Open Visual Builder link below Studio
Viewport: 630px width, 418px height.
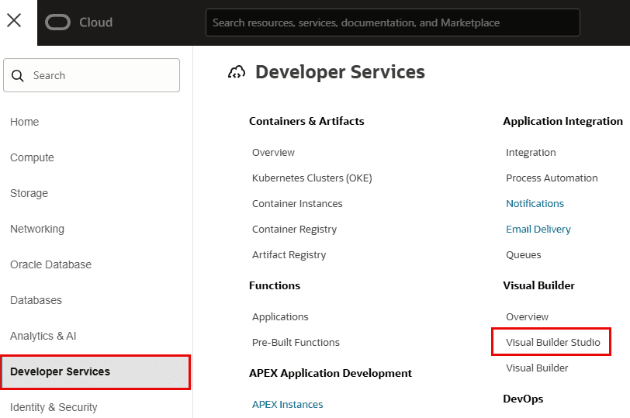pos(537,368)
